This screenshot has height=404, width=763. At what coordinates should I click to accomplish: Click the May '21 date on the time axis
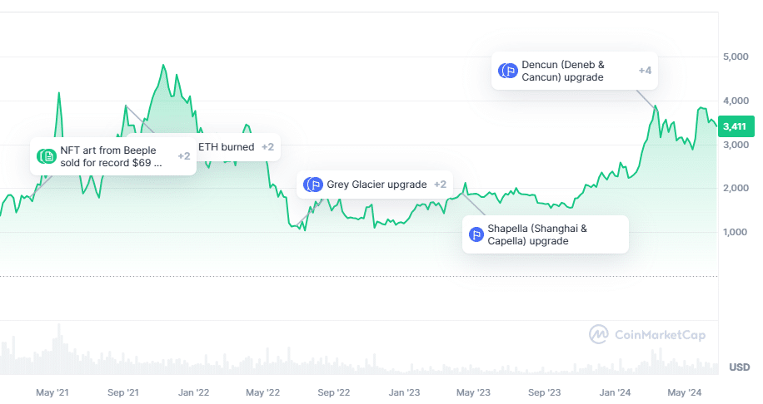(x=52, y=392)
